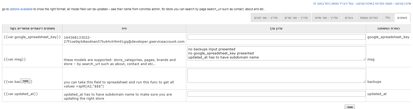Screen dimensions: 413x109
Task: Click the small שמור button beside var.backups
Action: click(25, 81)
